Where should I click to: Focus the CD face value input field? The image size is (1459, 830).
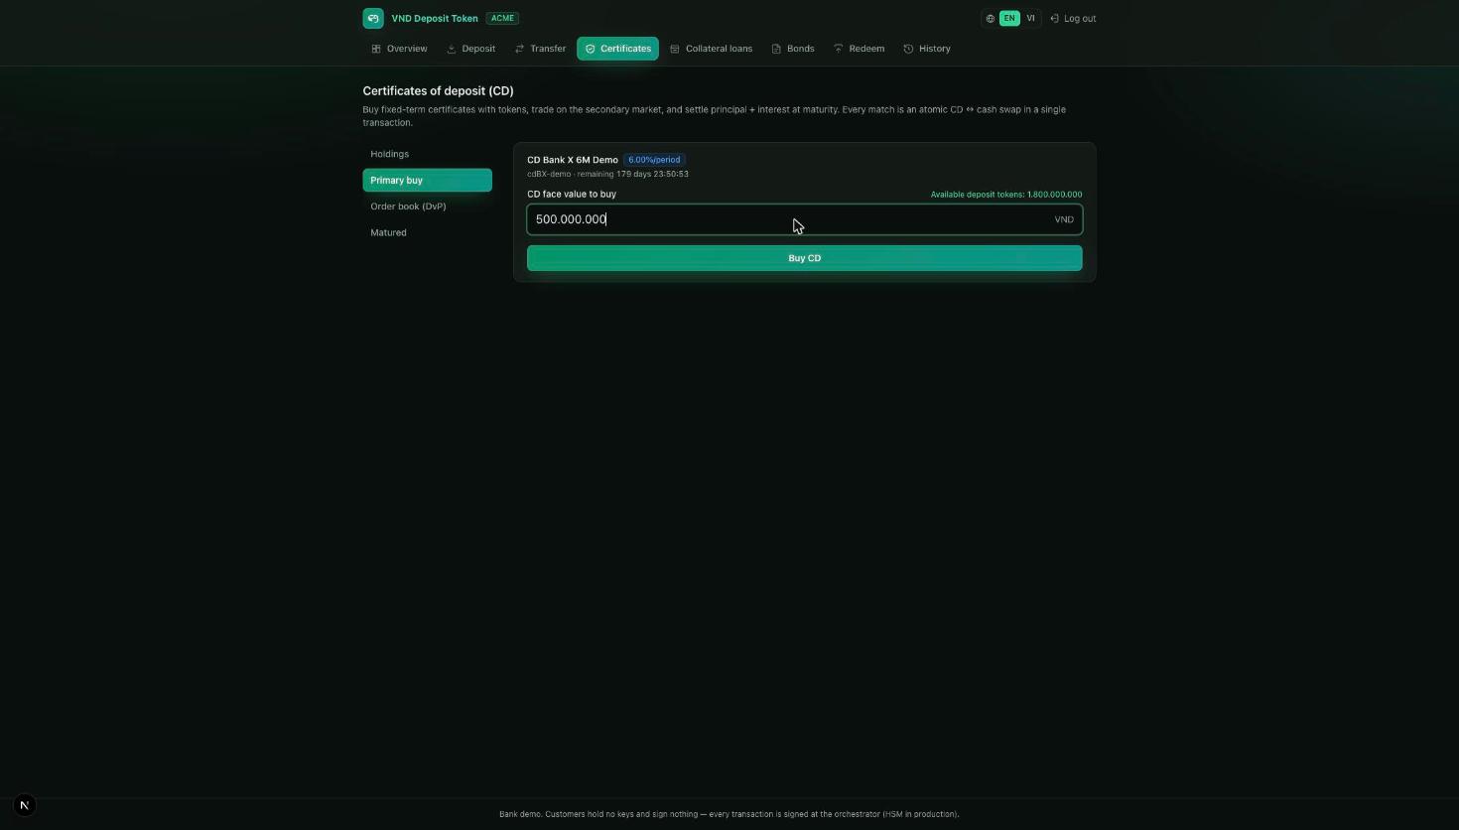[804, 219]
